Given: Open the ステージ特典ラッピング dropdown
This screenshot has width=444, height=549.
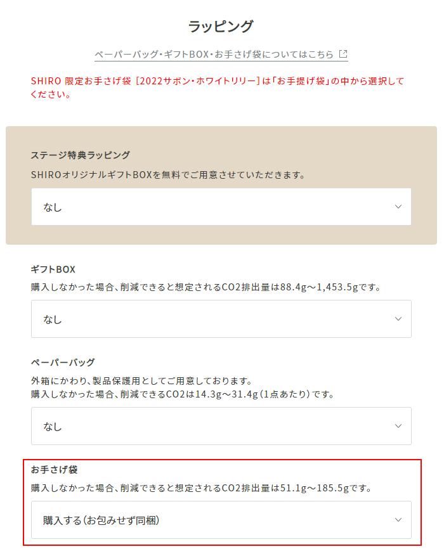Looking at the screenshot, I should click(x=221, y=207).
